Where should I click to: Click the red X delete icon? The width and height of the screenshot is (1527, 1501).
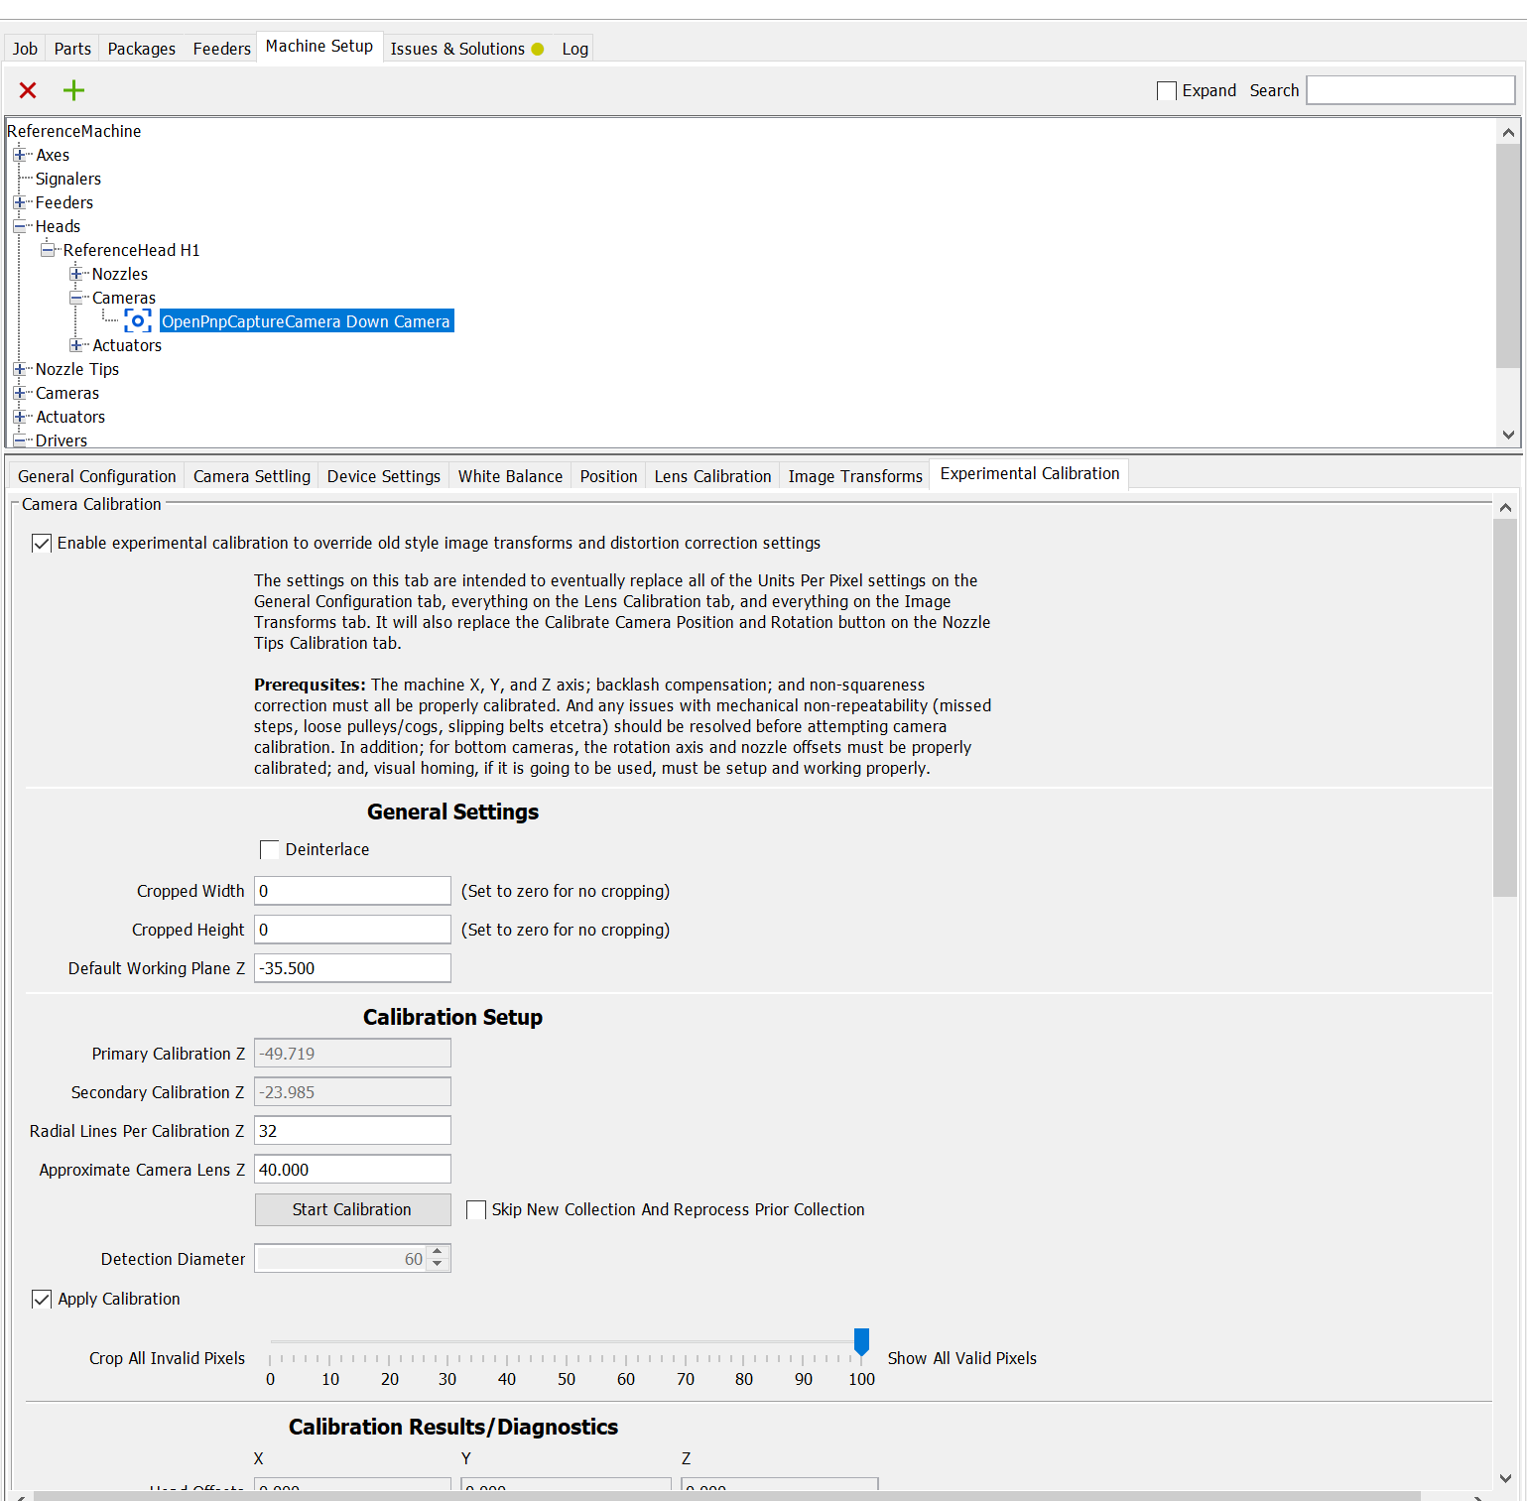(x=28, y=90)
